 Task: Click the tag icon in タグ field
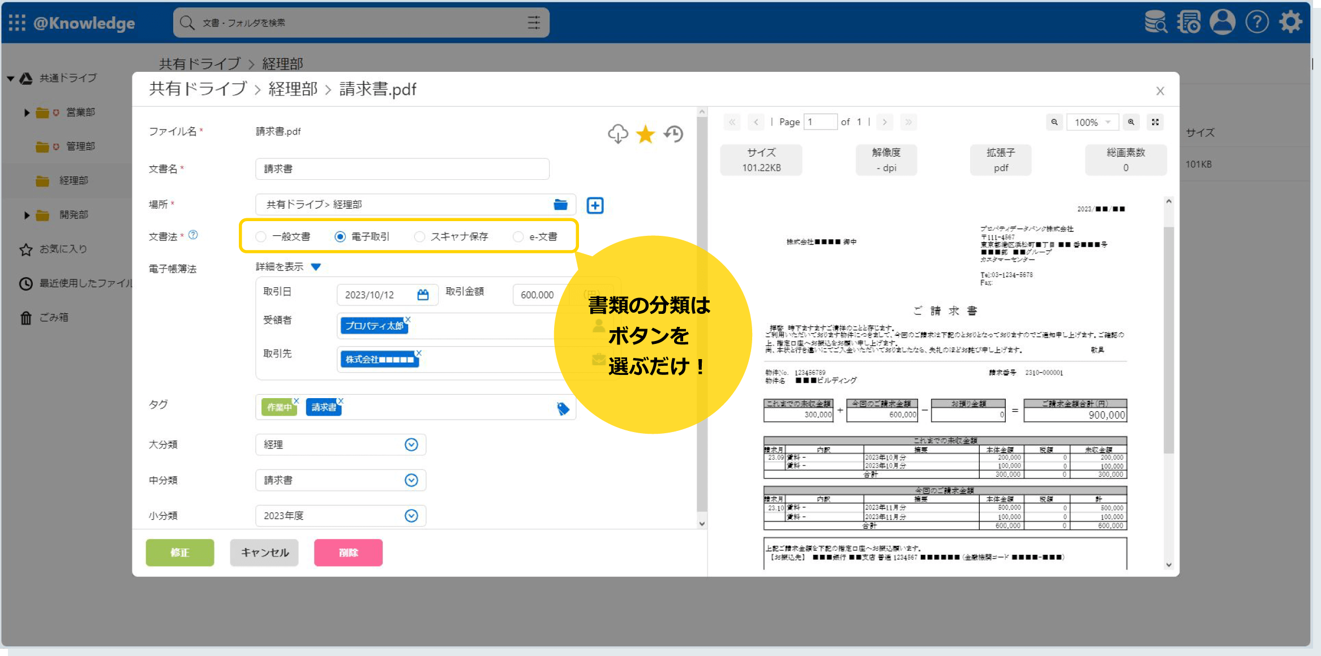563,408
